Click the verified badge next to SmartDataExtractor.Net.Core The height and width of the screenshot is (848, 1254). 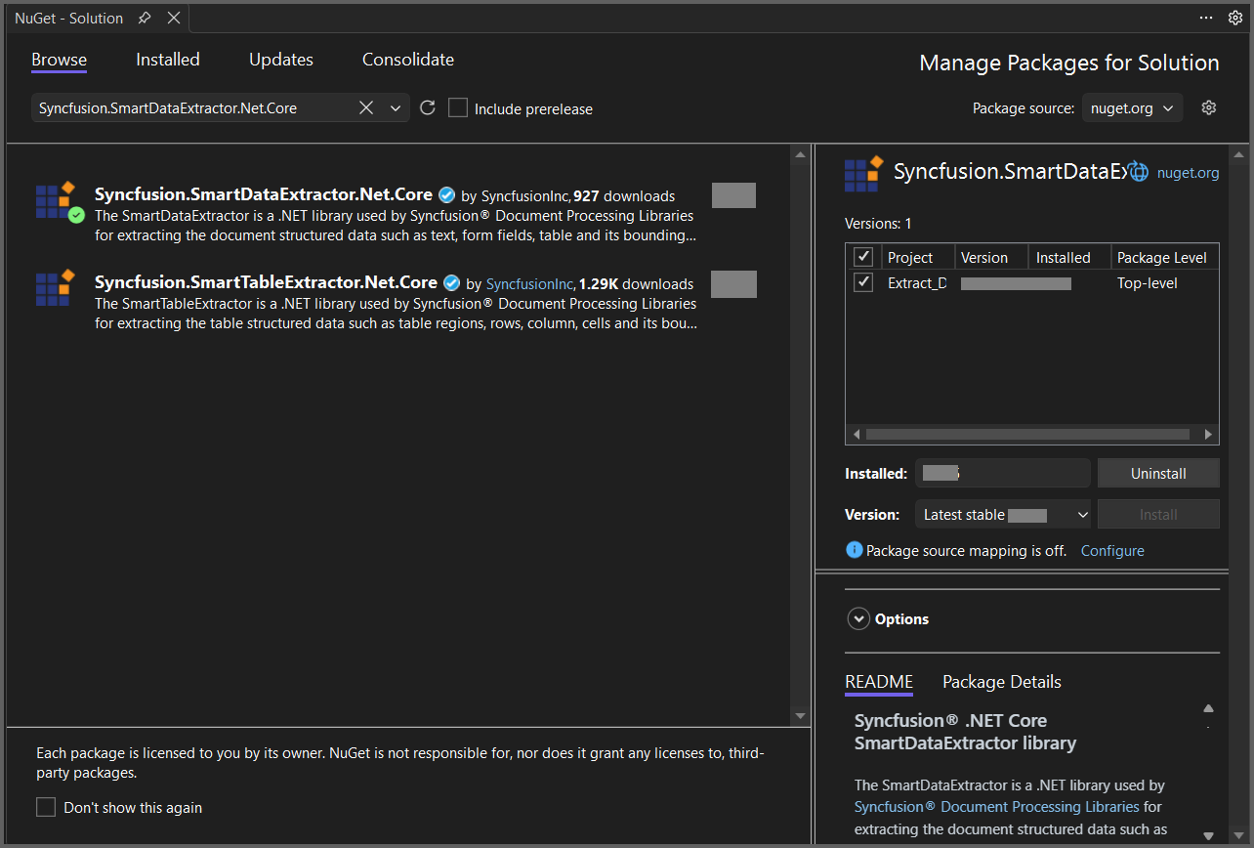click(447, 194)
